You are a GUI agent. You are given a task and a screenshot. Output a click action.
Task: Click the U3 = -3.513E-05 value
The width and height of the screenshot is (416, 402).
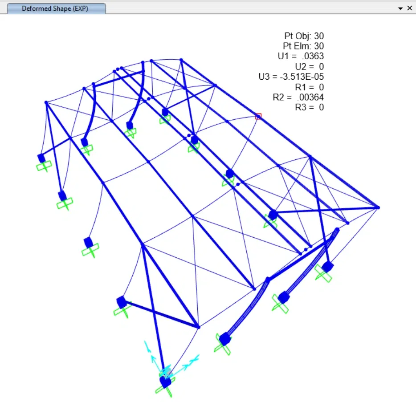[291, 77]
